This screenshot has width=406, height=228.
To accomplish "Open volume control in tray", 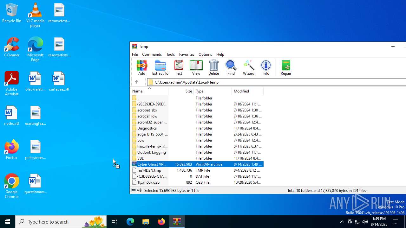I will coord(365,222).
